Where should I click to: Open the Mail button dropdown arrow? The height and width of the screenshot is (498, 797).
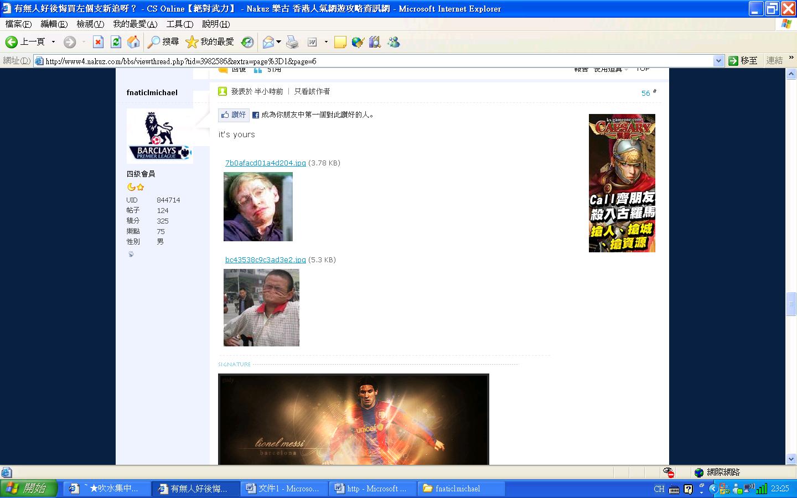pos(278,42)
